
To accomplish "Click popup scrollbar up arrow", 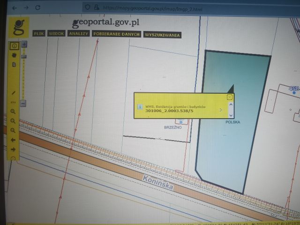I will pos(231,105).
